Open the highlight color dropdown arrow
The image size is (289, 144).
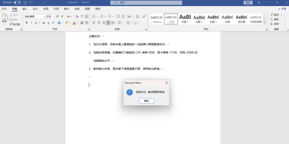[x=70, y=23]
